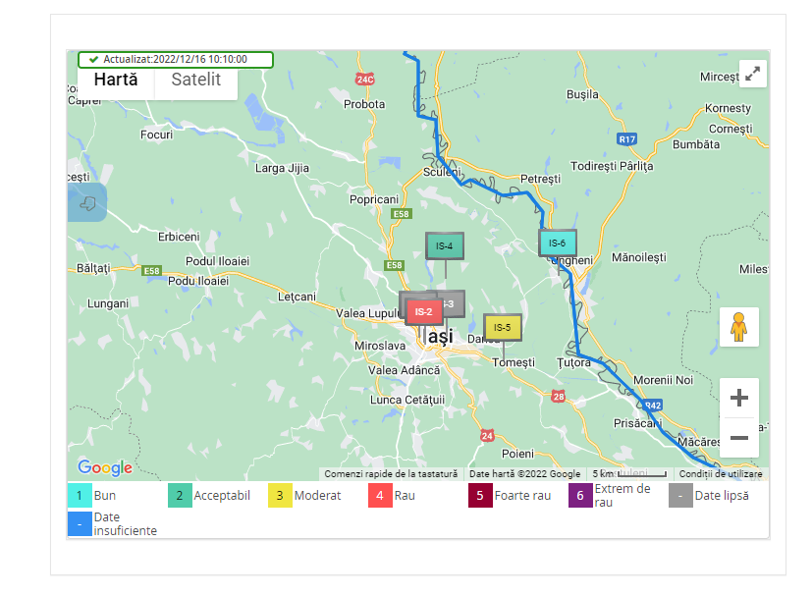Click the Google logo link
Viewport: 812px width, 596px height.
coord(105,467)
